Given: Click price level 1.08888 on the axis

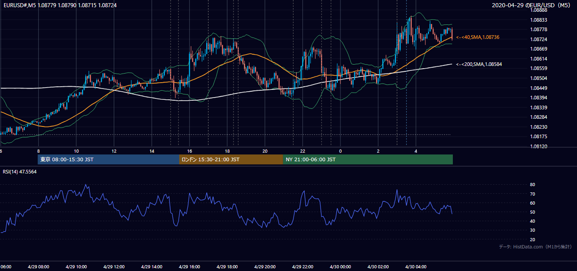Looking at the screenshot, I should click(x=539, y=10).
